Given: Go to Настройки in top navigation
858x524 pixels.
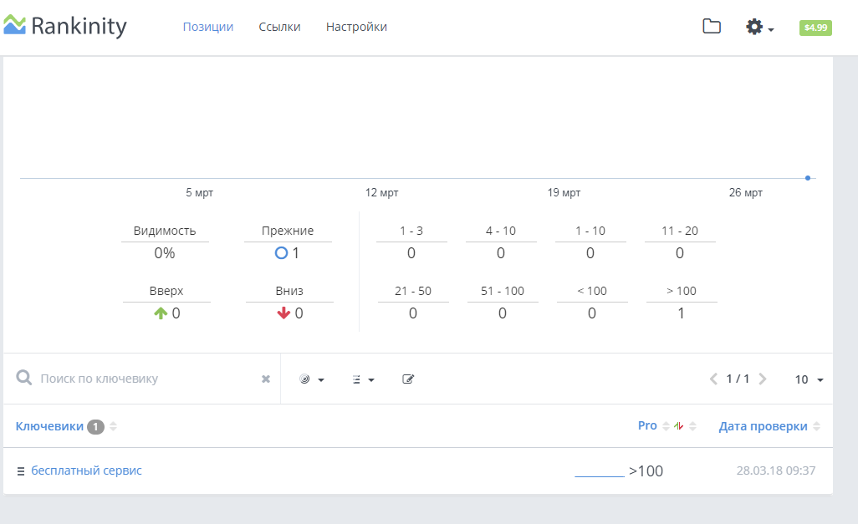Looking at the screenshot, I should (356, 27).
